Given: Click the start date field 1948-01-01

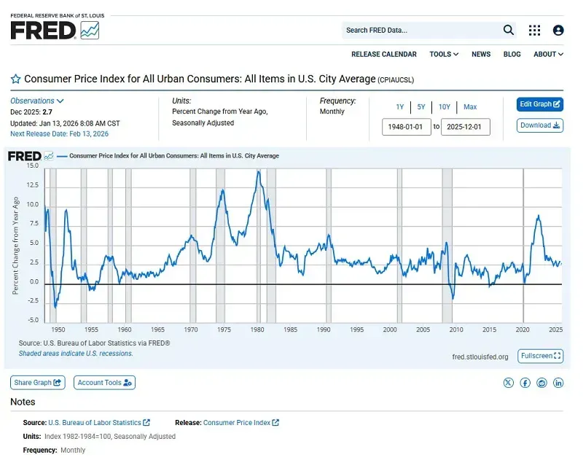Looking at the screenshot, I should click(407, 127).
